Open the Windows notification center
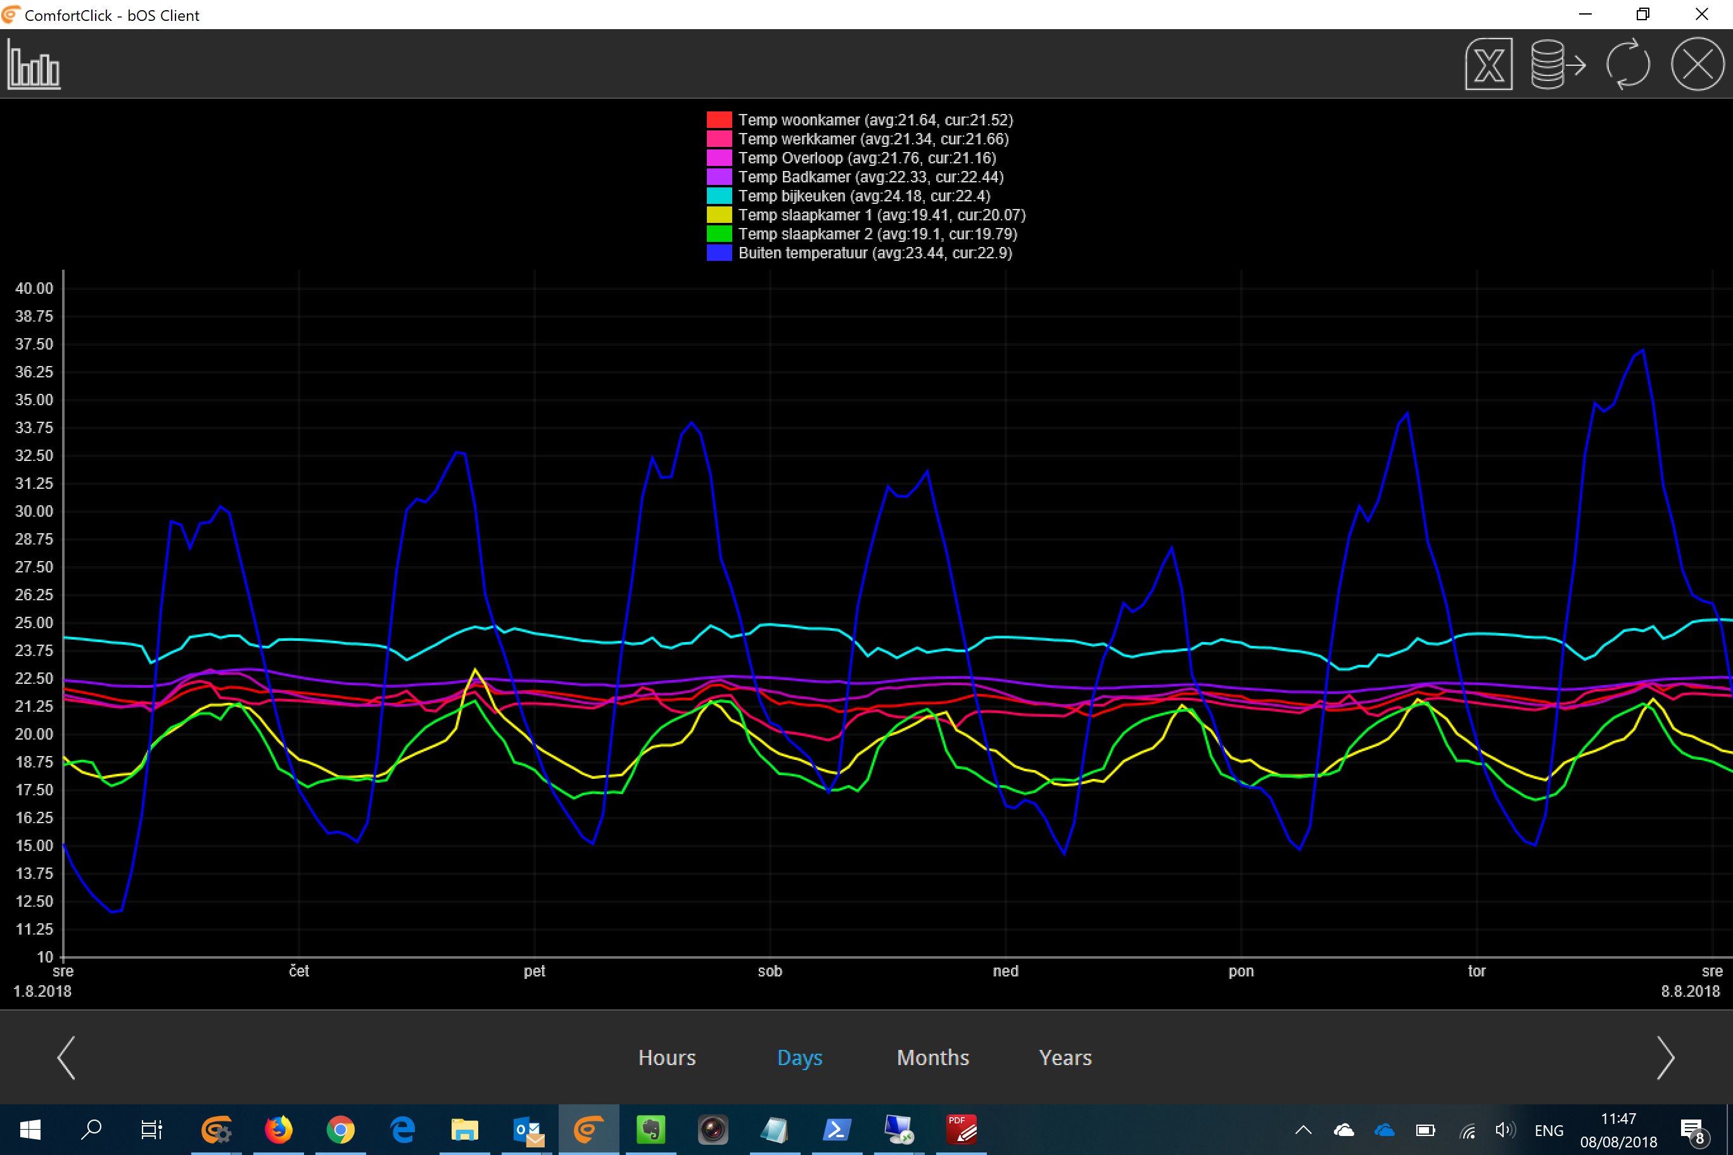 pos(1692,1130)
